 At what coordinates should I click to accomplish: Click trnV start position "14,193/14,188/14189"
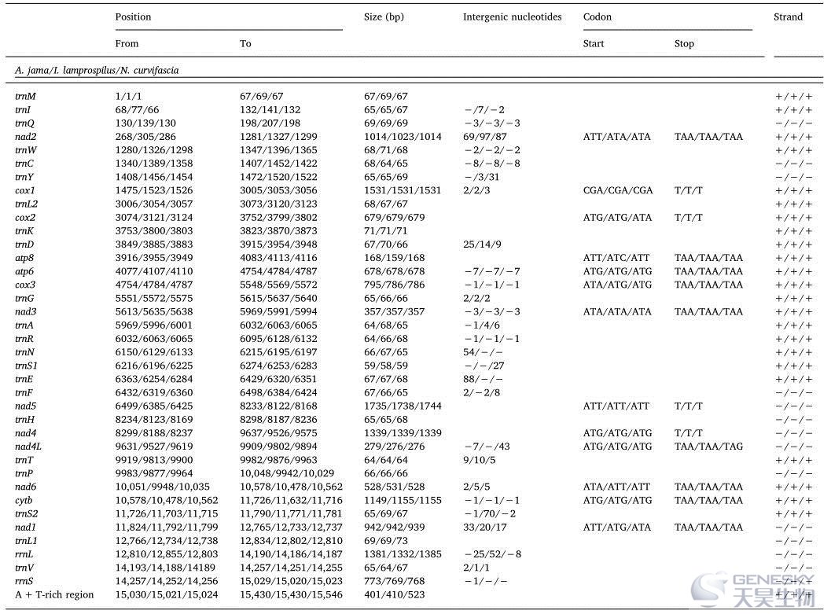[165, 568]
